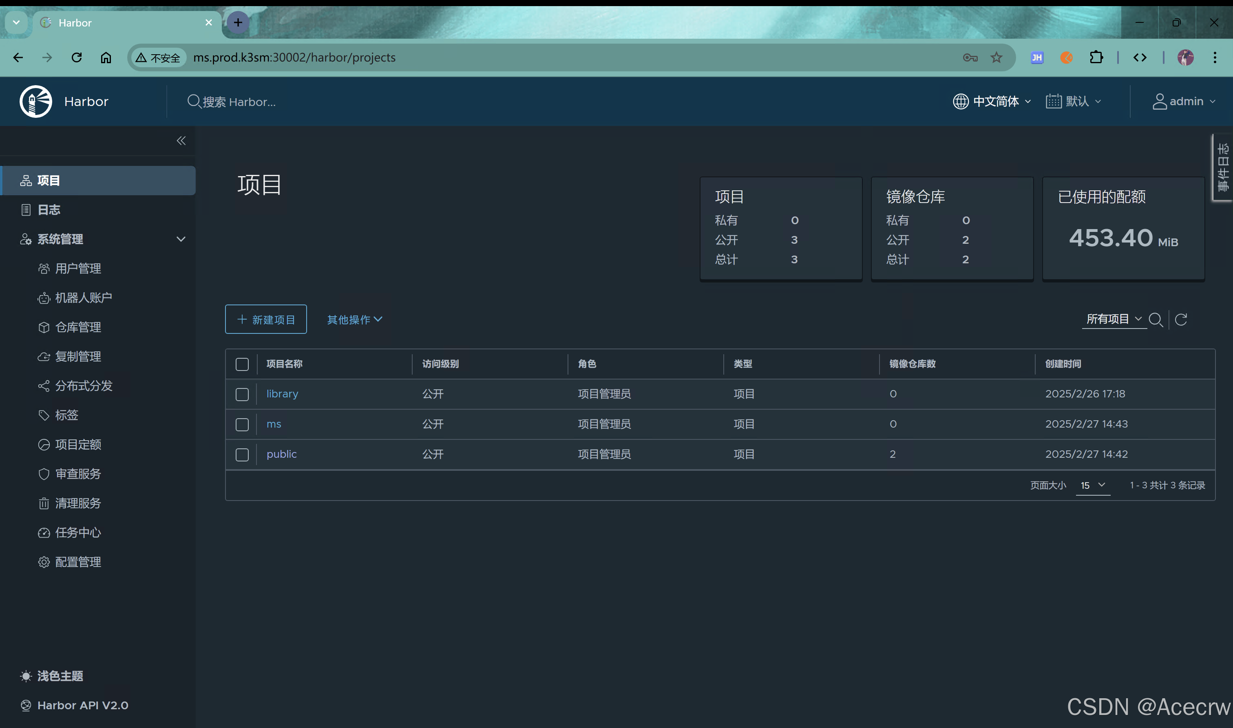Click the magnifier icon to filter projects
This screenshot has height=728, width=1233.
(1156, 320)
